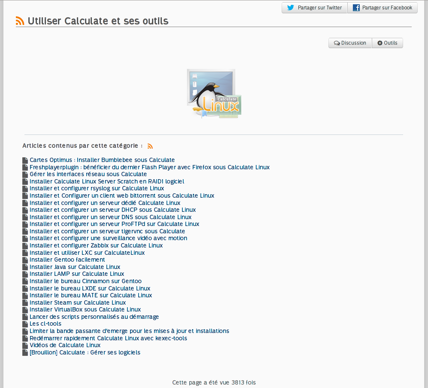
Task: Open 'Installer et configurer un serveur dédié Calculate Linux'
Action: coord(105,203)
